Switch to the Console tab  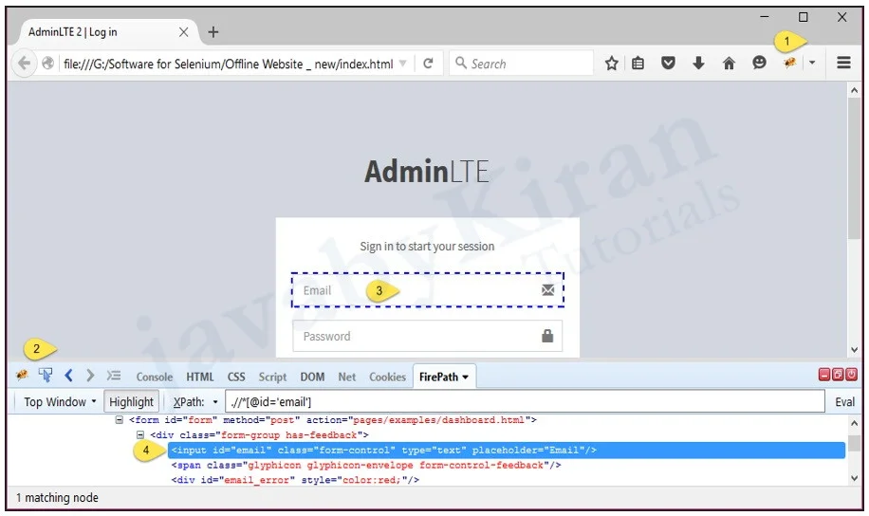point(154,377)
